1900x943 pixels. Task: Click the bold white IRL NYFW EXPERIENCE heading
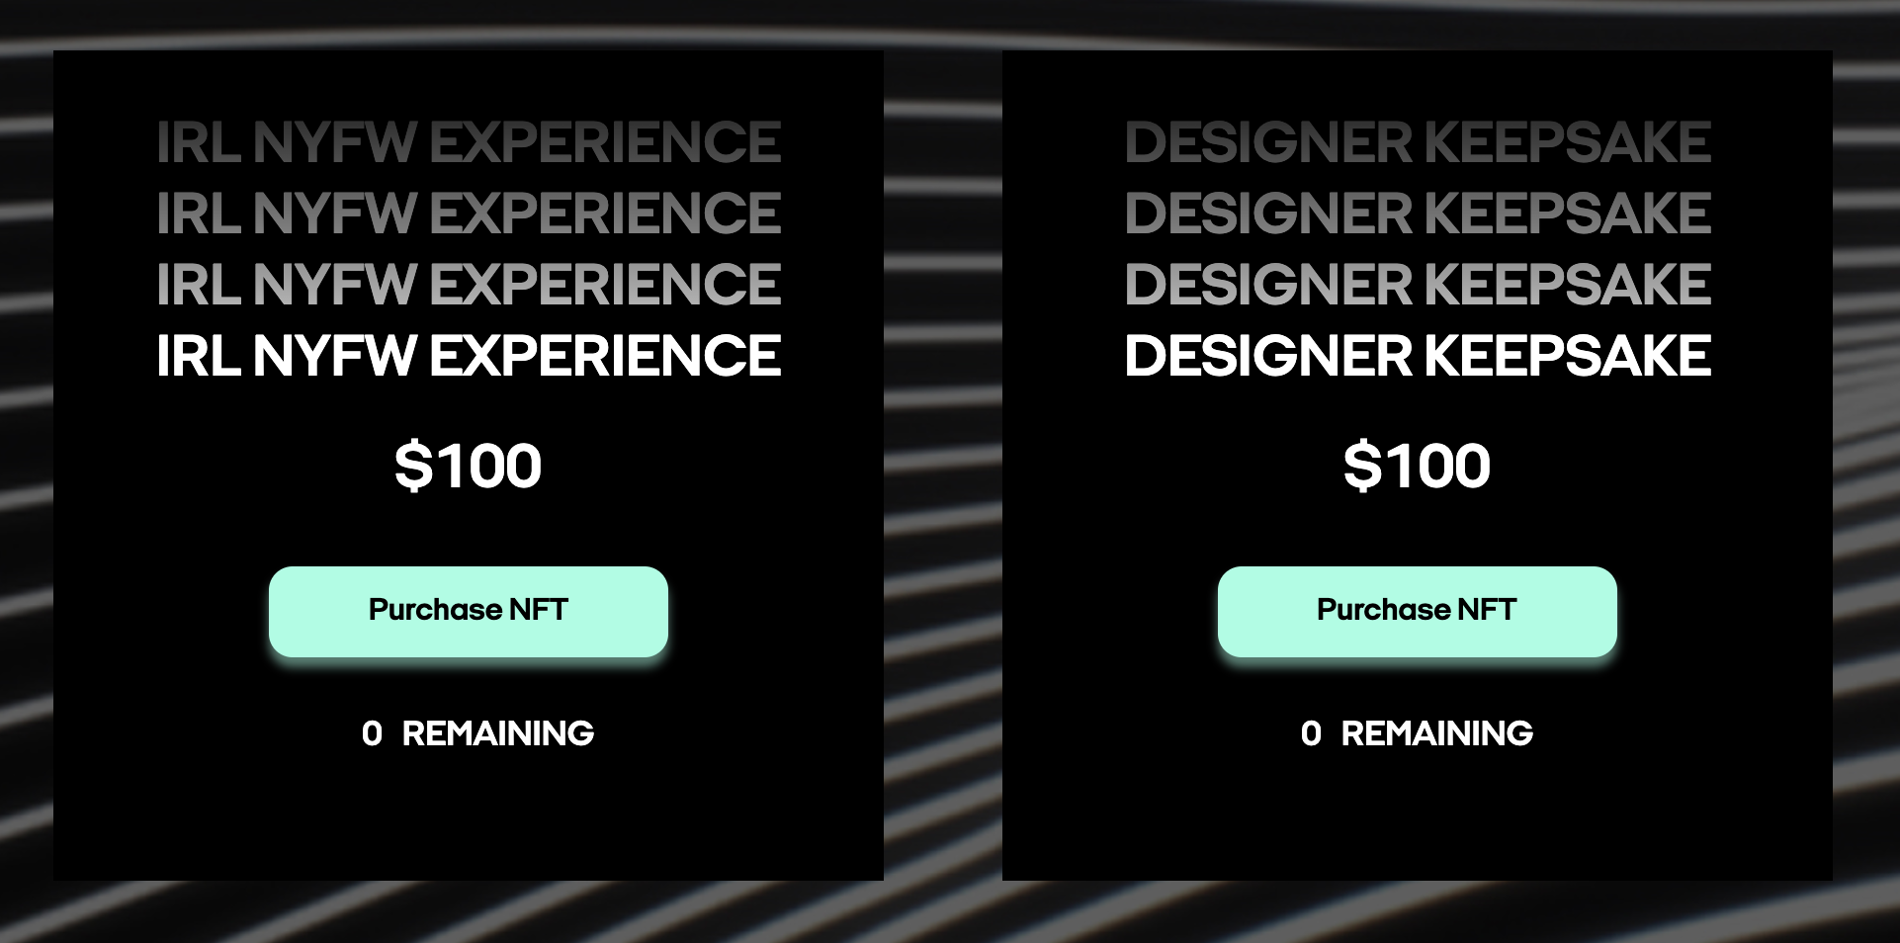click(469, 355)
